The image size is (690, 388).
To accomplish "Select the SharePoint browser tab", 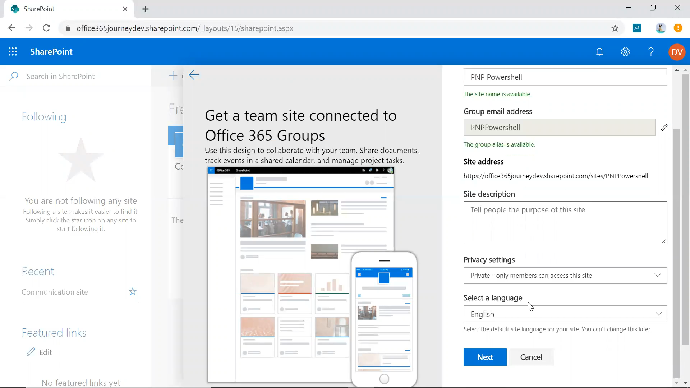I will (x=68, y=9).
